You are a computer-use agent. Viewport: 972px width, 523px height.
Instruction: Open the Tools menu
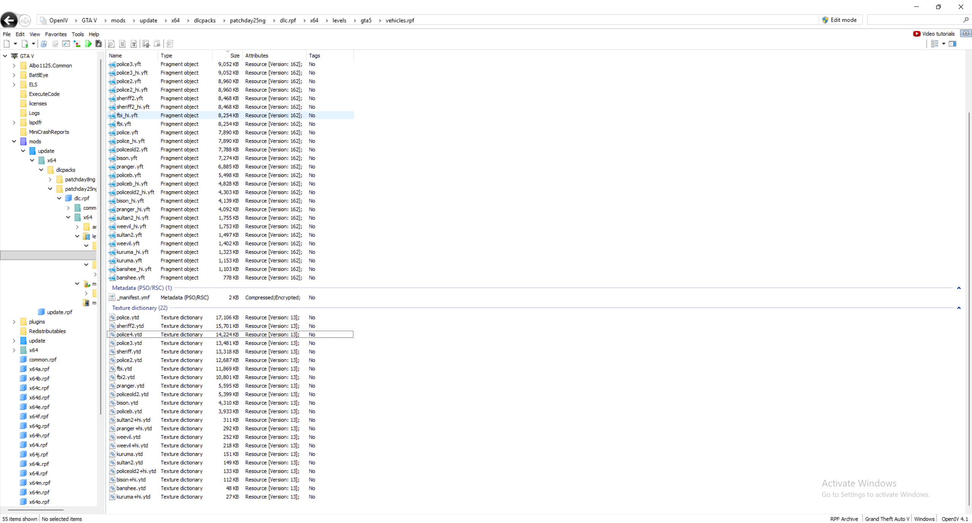pyautogui.click(x=78, y=34)
